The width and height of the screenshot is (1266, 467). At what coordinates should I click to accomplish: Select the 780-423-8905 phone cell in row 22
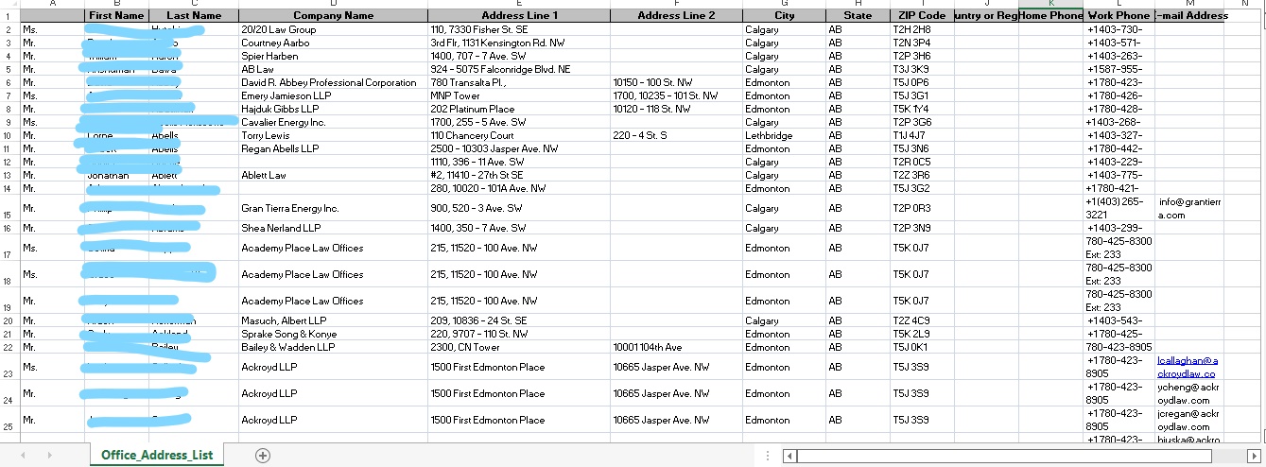point(1119,347)
